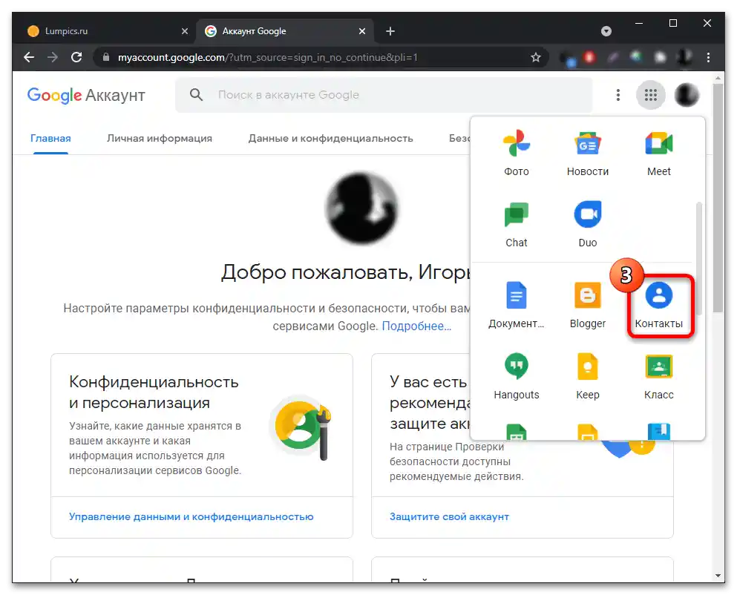Open the tab search dropdown arrow
Screen dimensions: 737x595
[x=606, y=31]
